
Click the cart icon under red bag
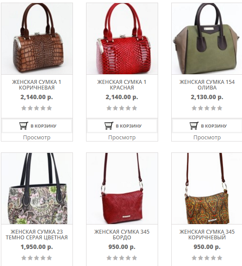[x=109, y=126]
